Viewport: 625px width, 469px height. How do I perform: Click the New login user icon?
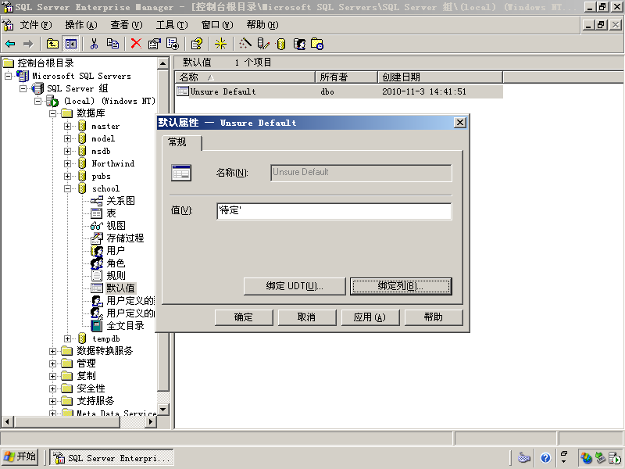[299, 44]
